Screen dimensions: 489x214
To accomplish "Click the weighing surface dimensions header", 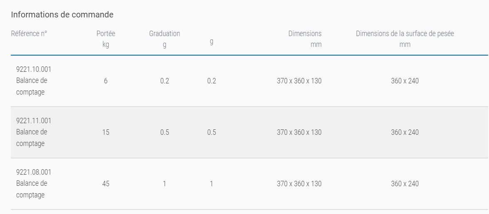I will click(405, 39).
